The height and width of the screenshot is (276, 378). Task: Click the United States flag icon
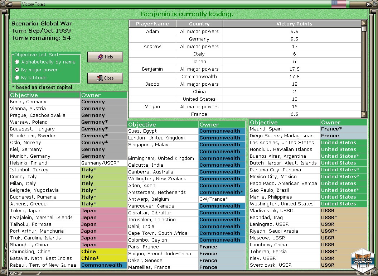339,4
